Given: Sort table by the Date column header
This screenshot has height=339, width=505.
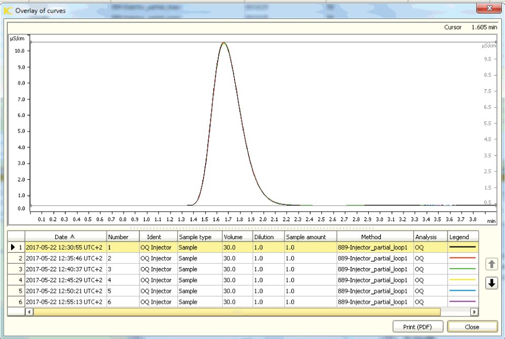Looking at the screenshot, I should tap(65, 237).
